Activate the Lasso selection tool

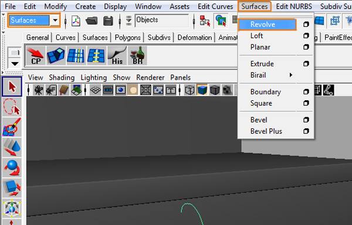12,107
